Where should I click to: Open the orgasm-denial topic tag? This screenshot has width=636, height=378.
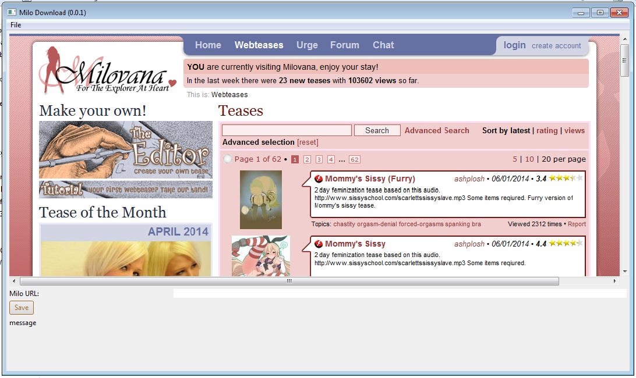point(377,224)
